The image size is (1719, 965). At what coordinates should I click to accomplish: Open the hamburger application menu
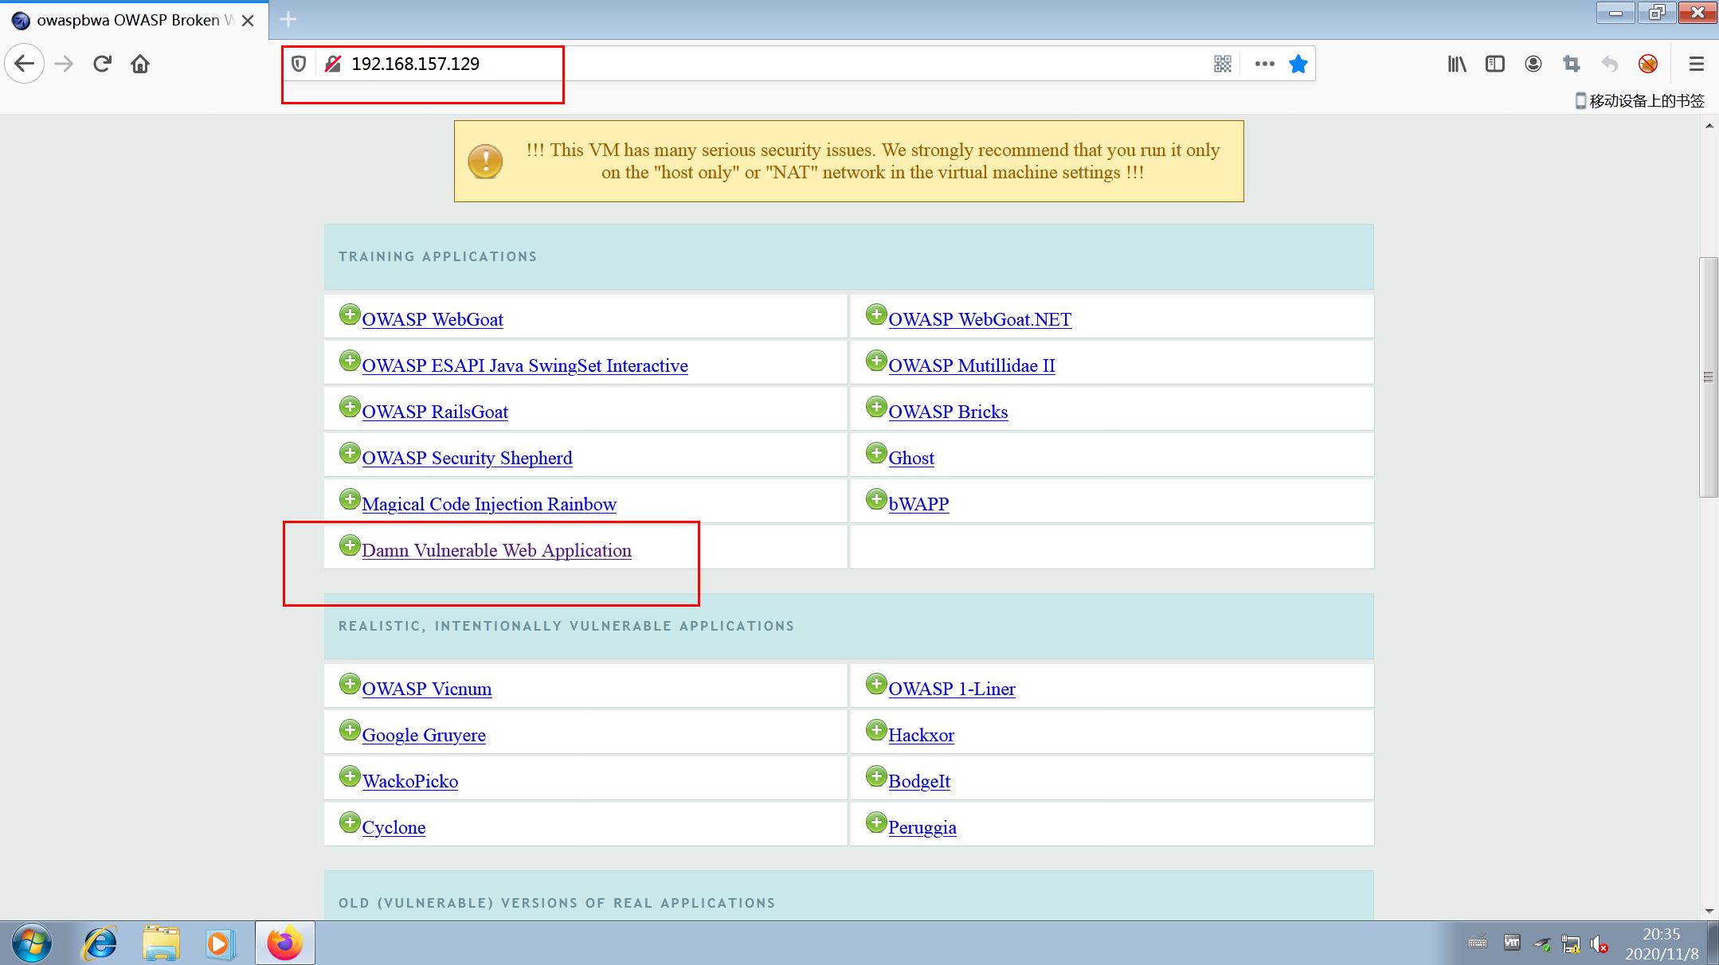(x=1696, y=64)
